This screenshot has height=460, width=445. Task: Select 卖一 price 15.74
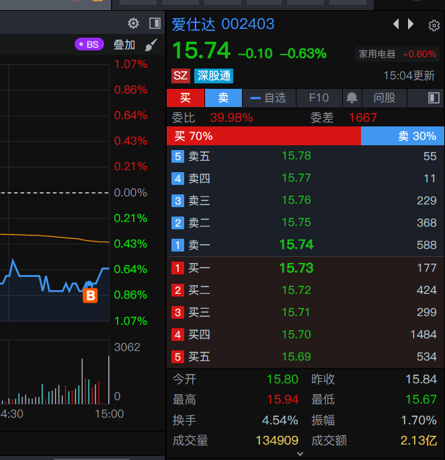pyautogui.click(x=296, y=245)
